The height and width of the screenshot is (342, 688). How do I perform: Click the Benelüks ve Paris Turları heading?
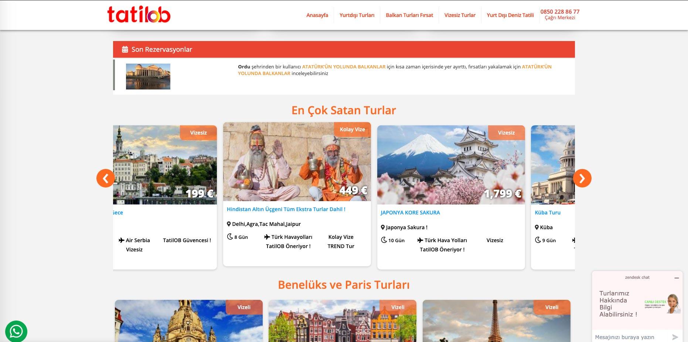point(344,285)
